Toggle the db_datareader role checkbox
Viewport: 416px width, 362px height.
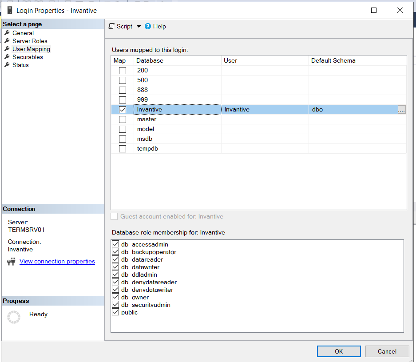point(115,259)
